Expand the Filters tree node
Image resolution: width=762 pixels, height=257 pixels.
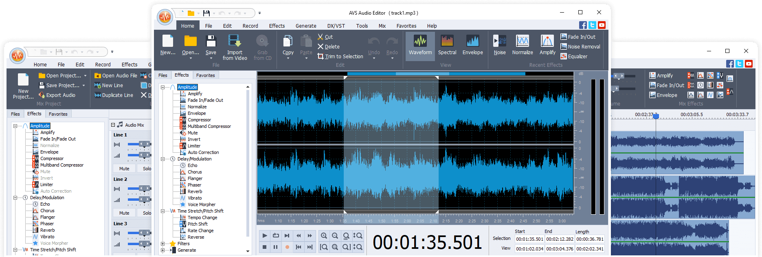[163, 244]
